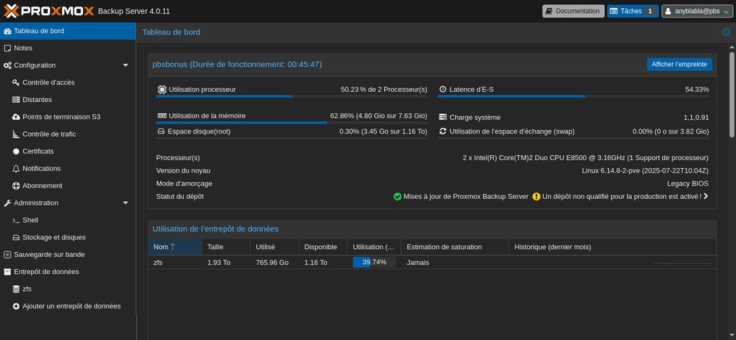736x340 pixels.
Task: Click Historique (dernier mois) column header
Action: coord(612,247)
